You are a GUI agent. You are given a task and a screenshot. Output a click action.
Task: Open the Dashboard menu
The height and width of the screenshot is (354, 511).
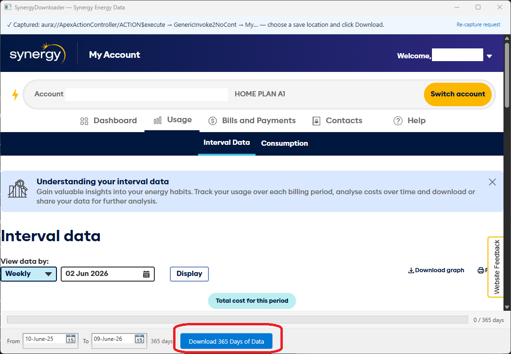[x=109, y=121]
